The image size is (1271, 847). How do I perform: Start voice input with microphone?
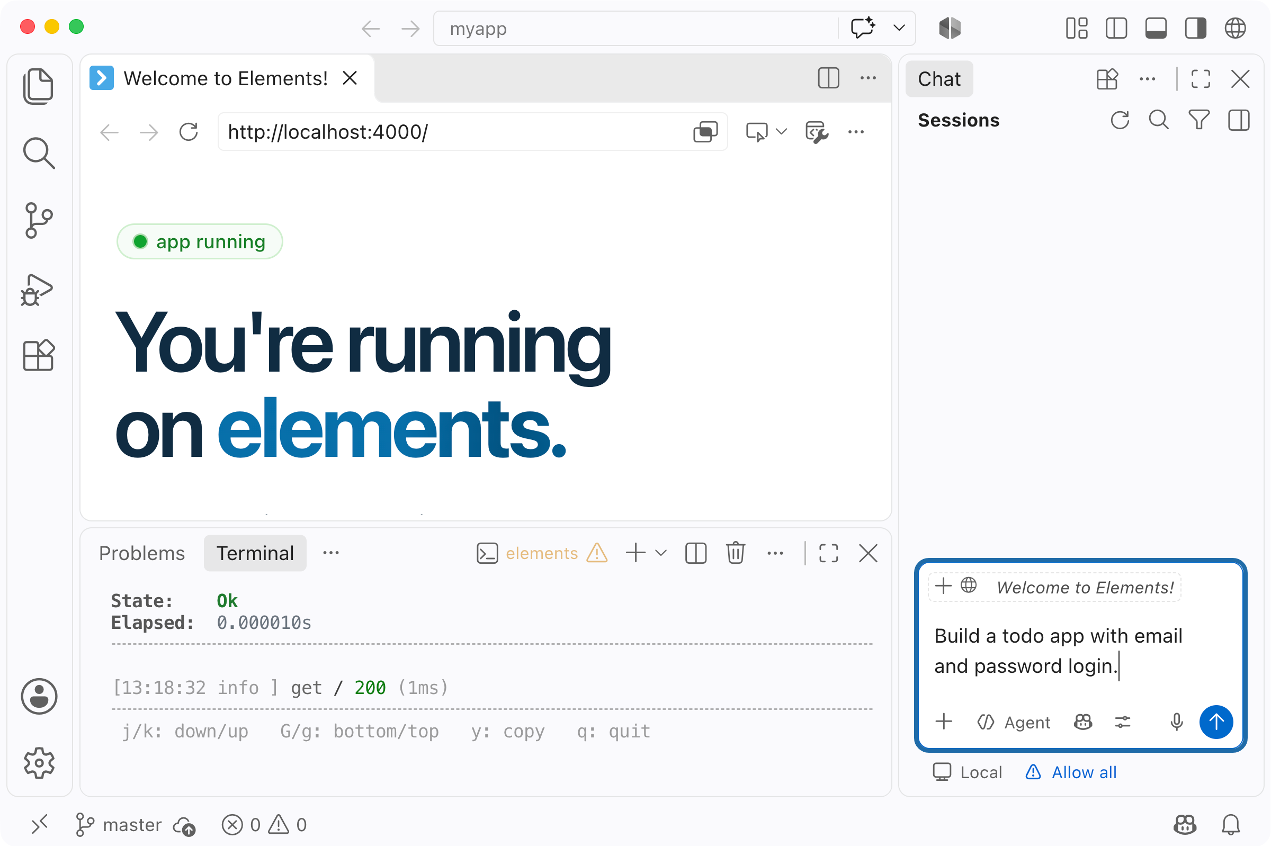tap(1176, 722)
